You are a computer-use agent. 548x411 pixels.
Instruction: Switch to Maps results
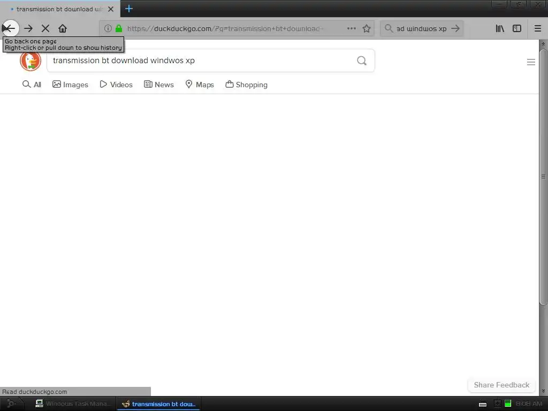coord(199,84)
